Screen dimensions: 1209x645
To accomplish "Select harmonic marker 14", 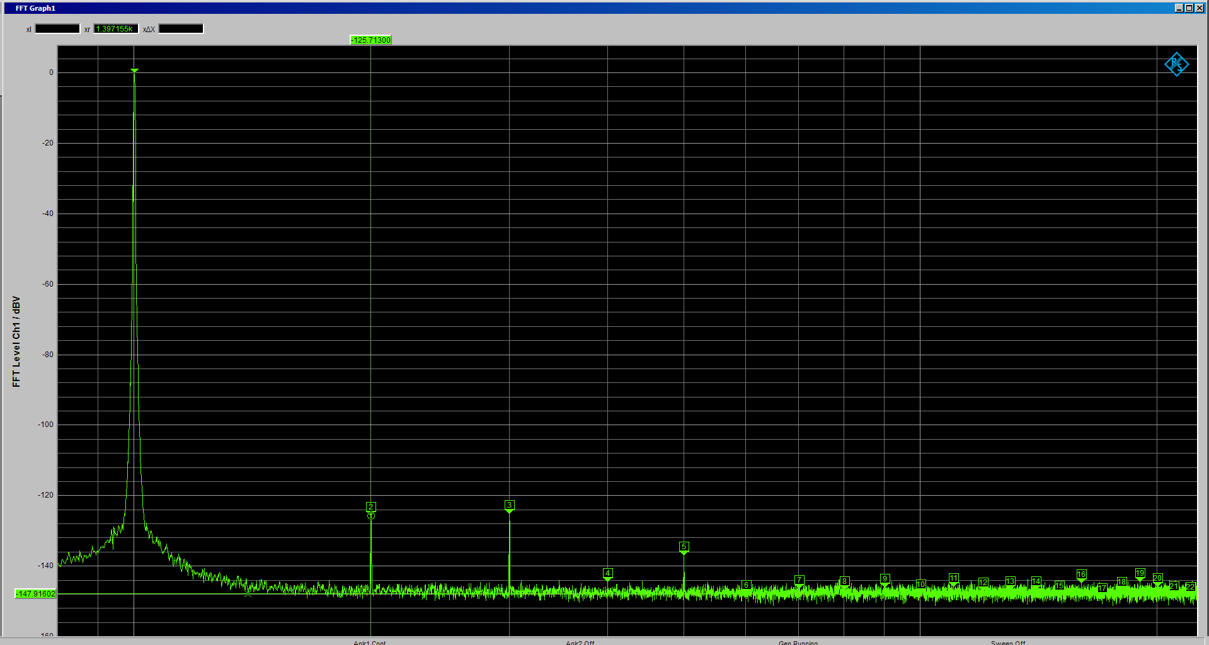I will (x=1036, y=581).
